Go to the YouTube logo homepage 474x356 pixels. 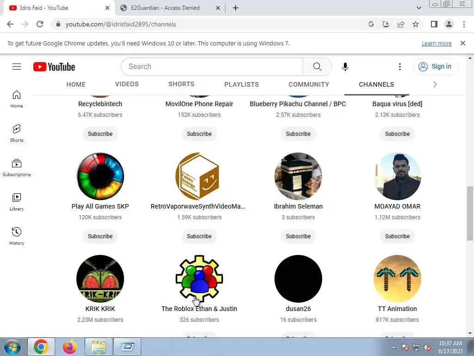tap(54, 67)
